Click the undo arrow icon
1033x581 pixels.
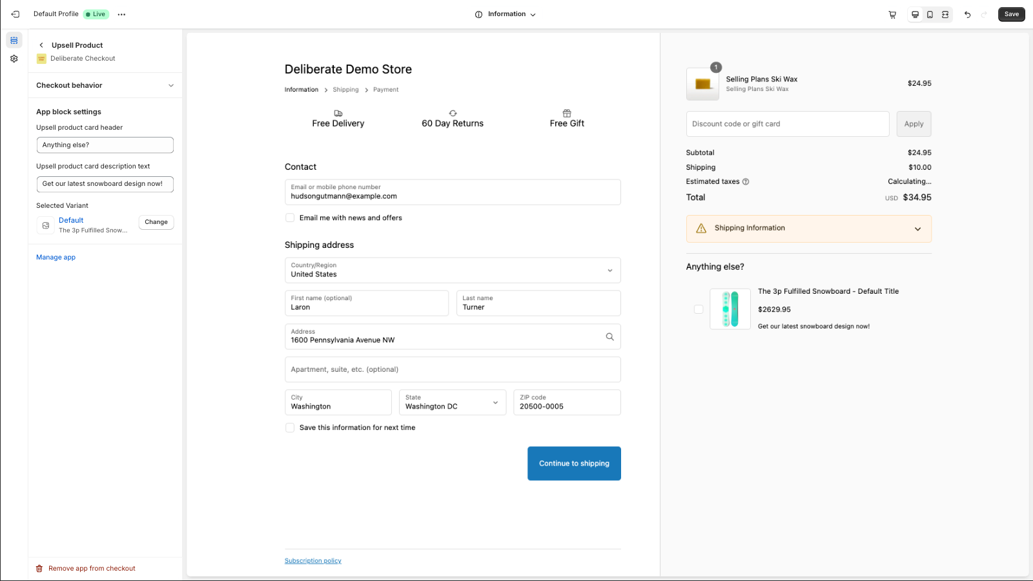coord(967,14)
